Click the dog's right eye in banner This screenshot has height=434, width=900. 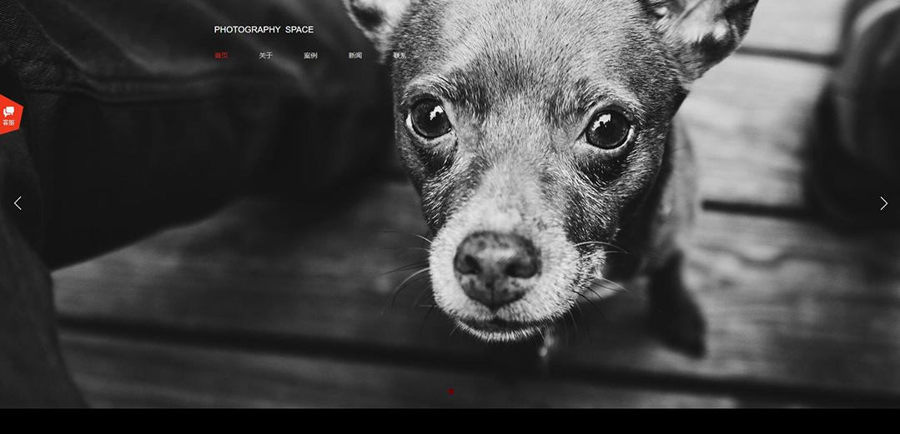pyautogui.click(x=607, y=129)
